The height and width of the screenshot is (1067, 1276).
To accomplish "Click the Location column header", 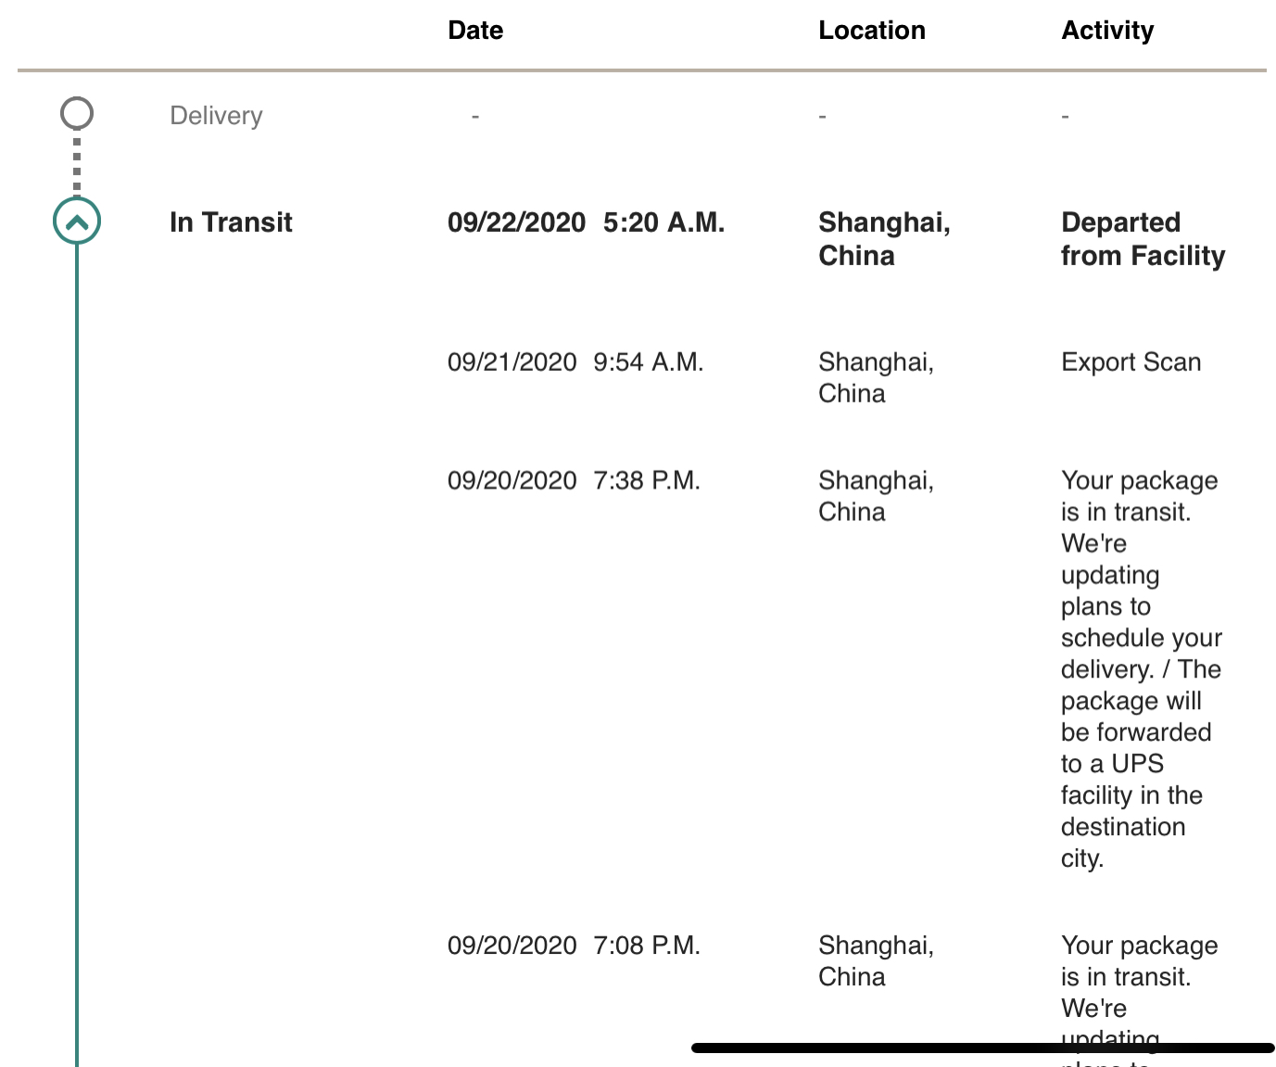I will point(872,31).
